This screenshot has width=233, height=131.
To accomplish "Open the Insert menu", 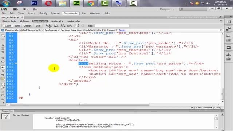I will [31, 13].
